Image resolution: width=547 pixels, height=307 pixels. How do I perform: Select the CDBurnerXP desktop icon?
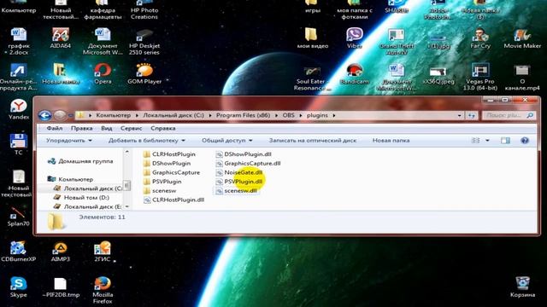click(18, 252)
